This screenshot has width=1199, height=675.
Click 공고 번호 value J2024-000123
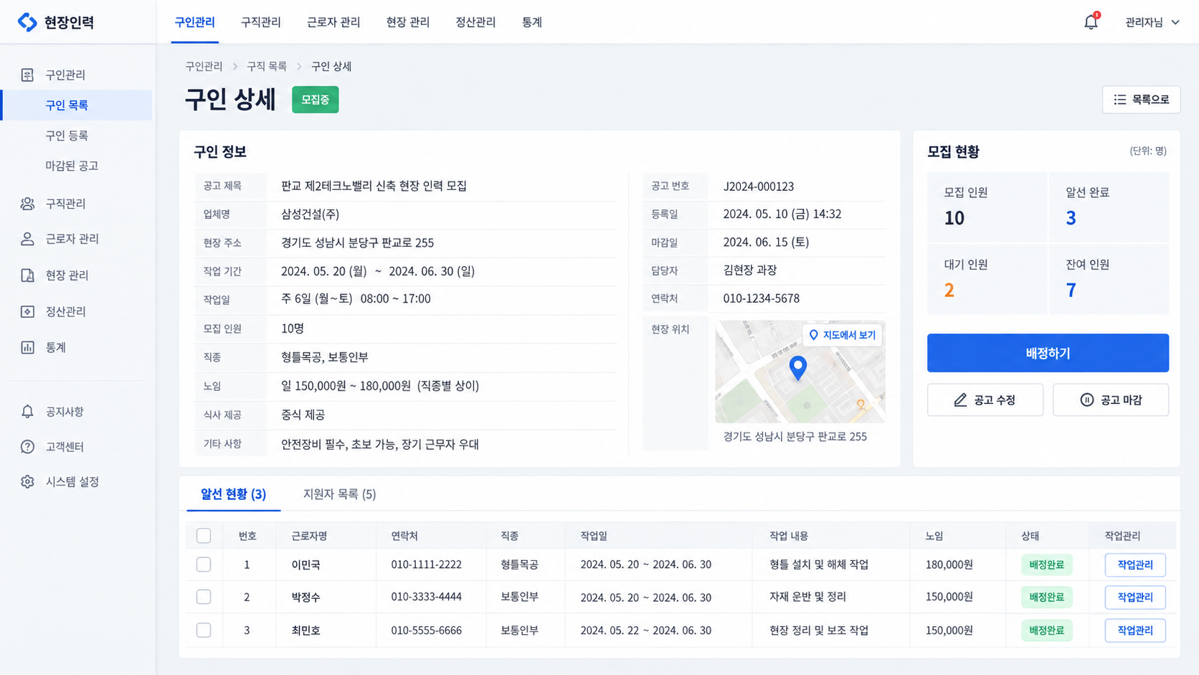[759, 187]
